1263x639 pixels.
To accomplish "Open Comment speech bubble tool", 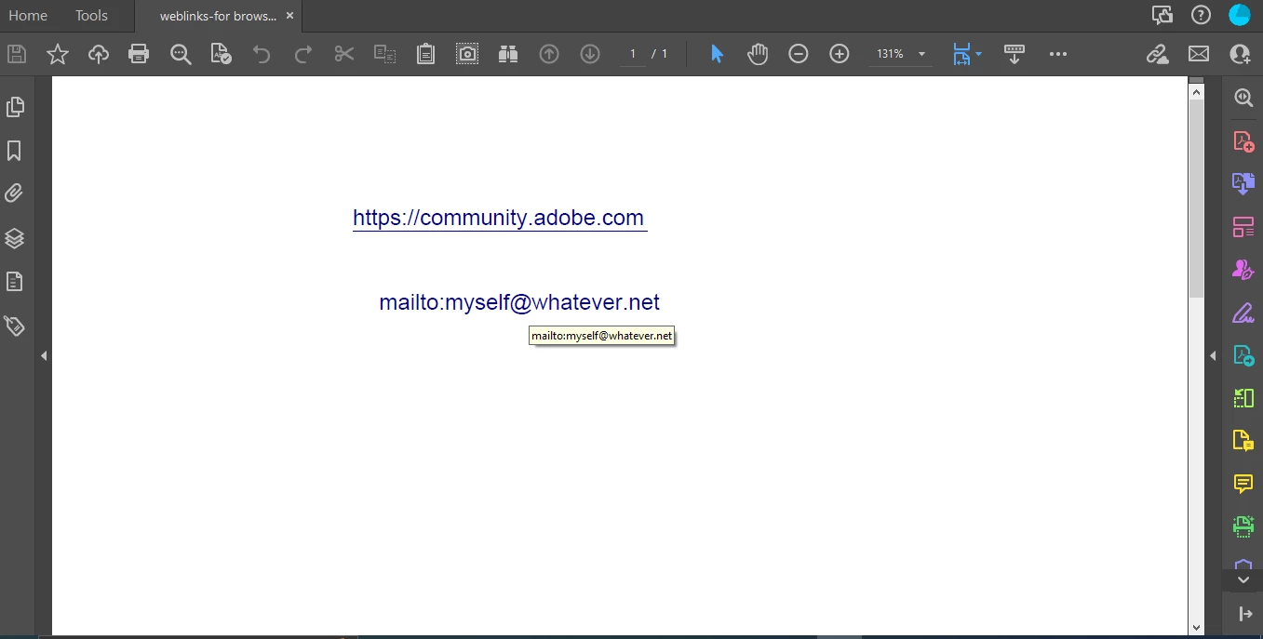I will point(1243,483).
